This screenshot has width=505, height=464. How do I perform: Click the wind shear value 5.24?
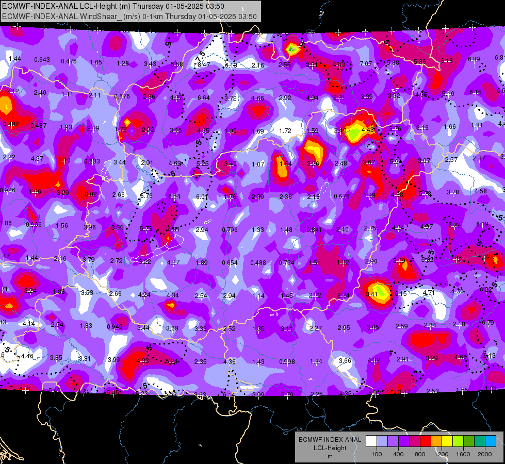(171, 361)
